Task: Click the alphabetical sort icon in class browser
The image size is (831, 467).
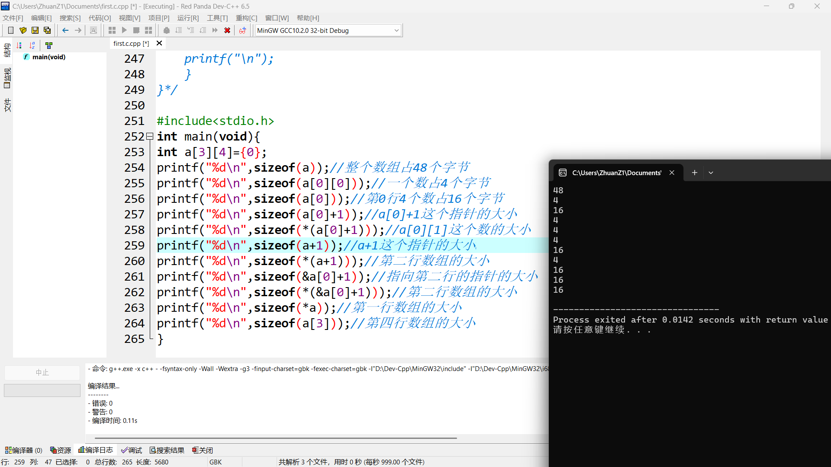Action: tap(32, 45)
